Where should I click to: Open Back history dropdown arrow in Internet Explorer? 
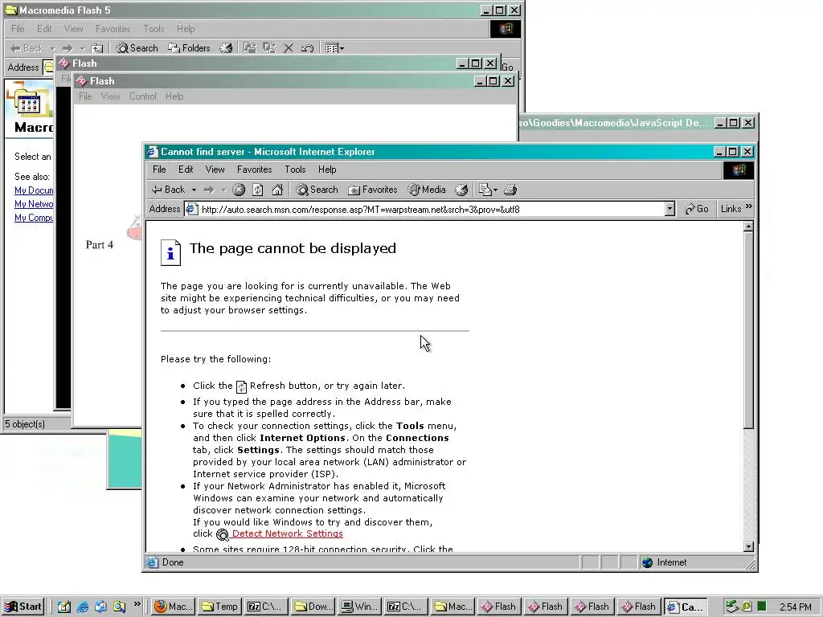tap(194, 190)
